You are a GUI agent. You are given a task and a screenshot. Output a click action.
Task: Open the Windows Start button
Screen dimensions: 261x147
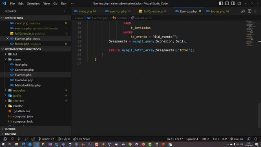point(3,144)
